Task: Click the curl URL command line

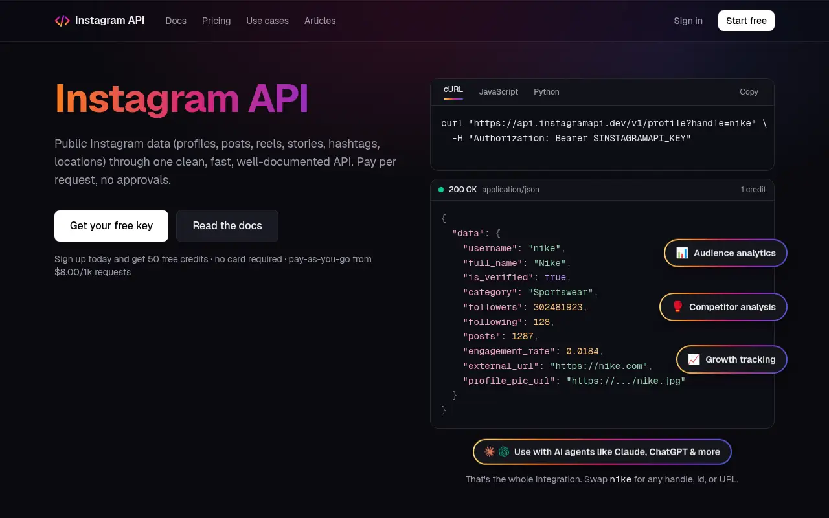Action: [x=604, y=123]
